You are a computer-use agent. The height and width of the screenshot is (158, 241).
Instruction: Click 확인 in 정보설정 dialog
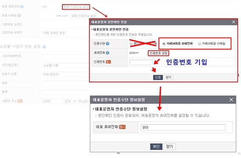click(x=156, y=147)
